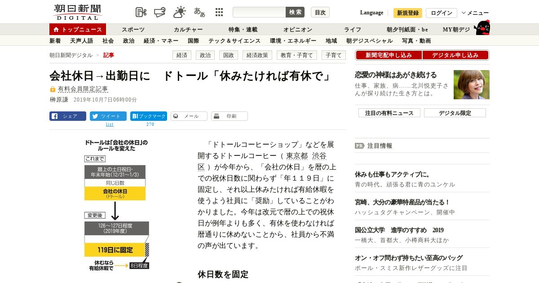539x283 pixels.
Task: Open the Language link
Action: click(x=371, y=13)
